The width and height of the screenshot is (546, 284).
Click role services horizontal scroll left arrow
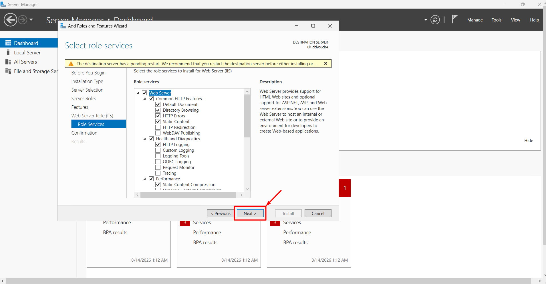[x=137, y=195]
